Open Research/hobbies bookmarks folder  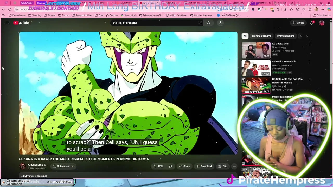coord(82,15)
